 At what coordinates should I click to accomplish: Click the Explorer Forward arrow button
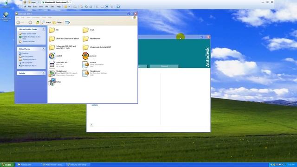click(30, 23)
